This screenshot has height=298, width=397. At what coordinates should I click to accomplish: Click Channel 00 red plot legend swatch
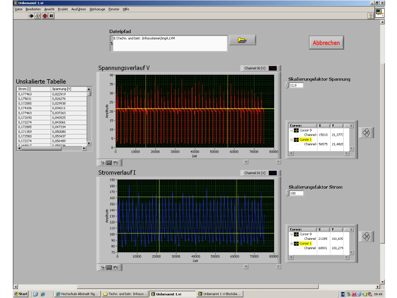coord(272,68)
